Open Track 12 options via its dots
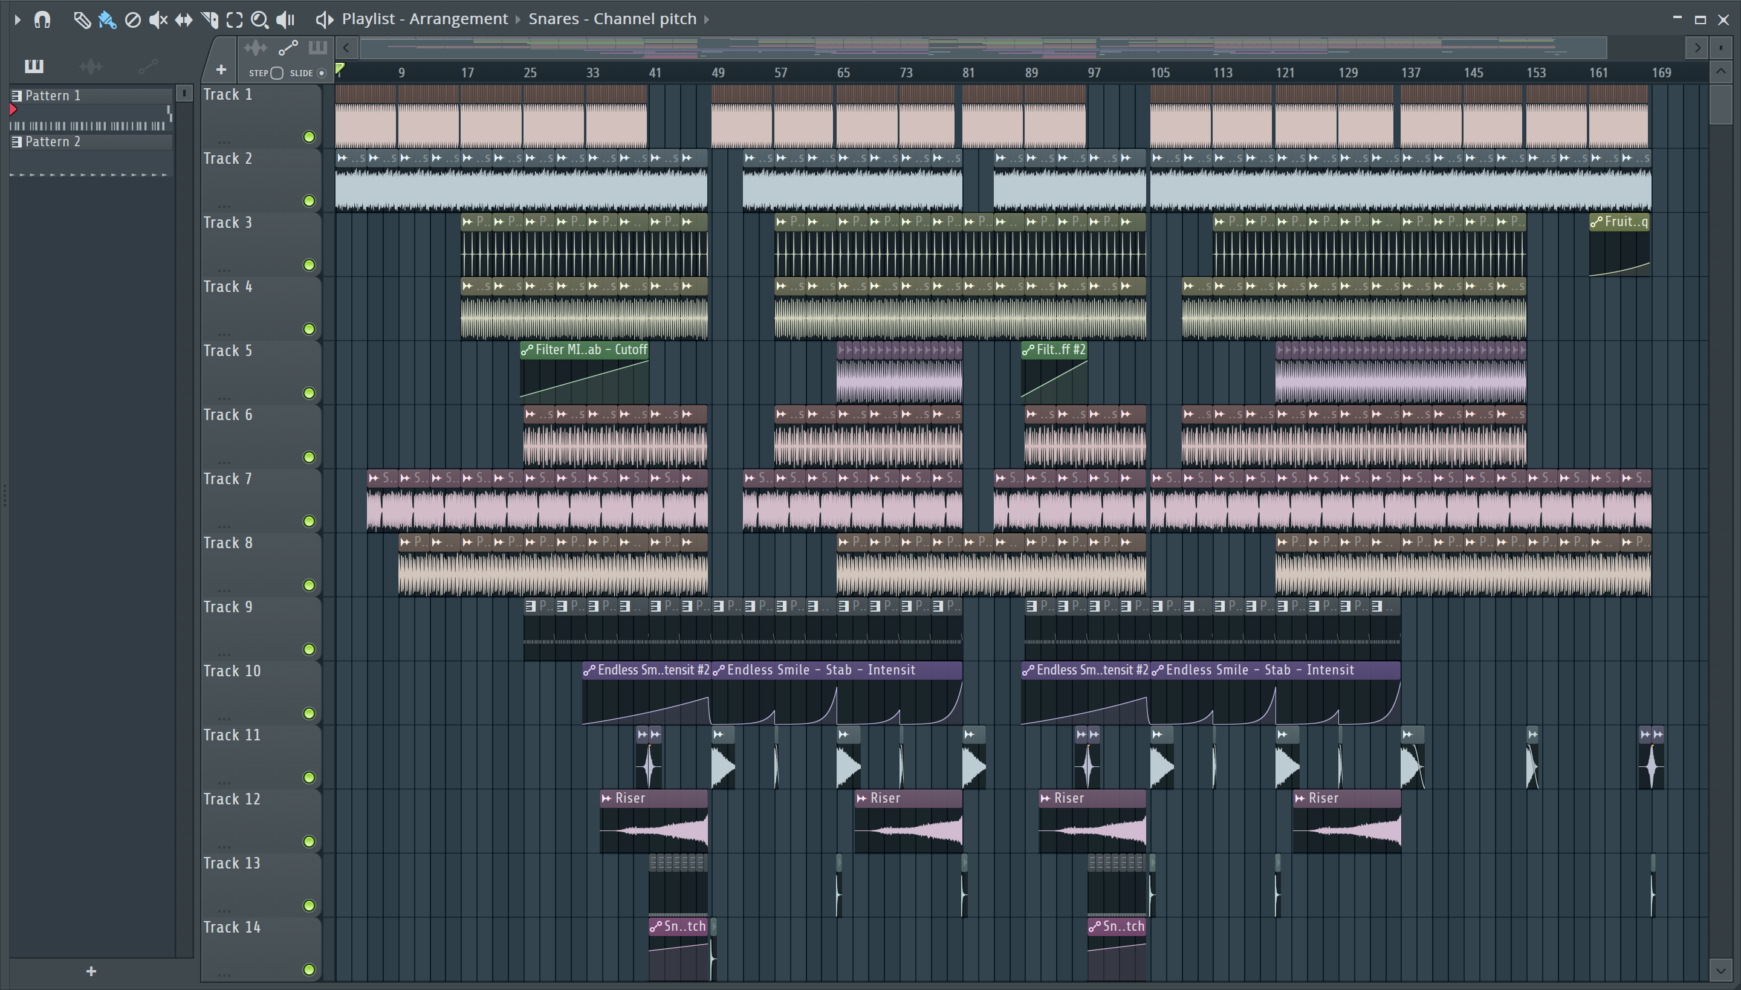The height and width of the screenshot is (990, 1741). coord(224,847)
